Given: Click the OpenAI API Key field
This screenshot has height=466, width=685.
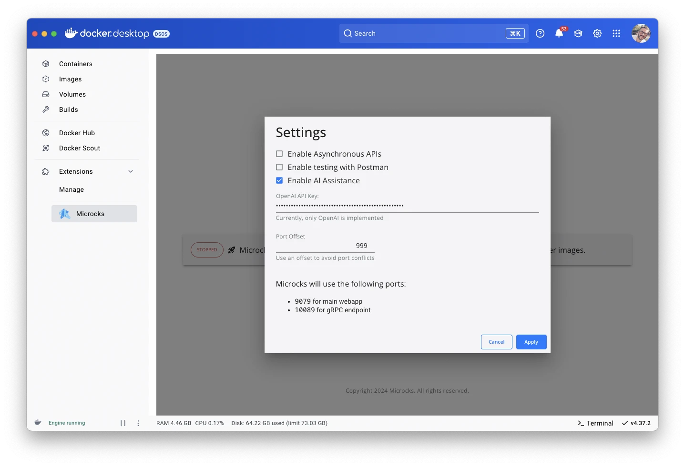Looking at the screenshot, I should 407,206.
